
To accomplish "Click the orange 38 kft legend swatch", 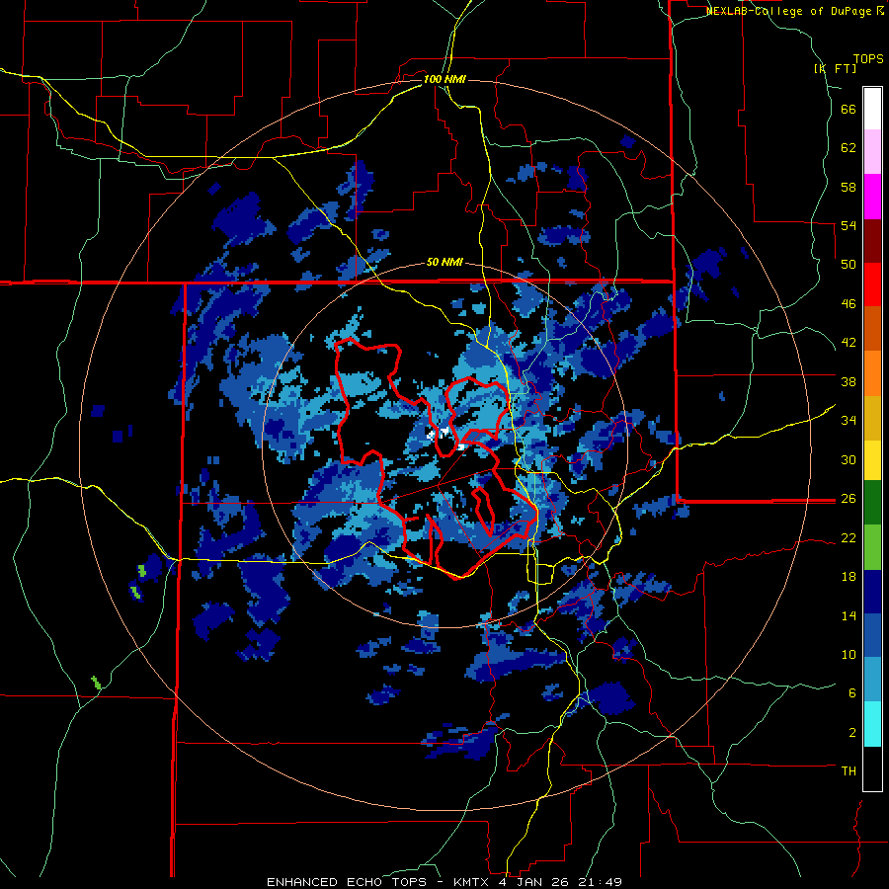I will [872, 373].
